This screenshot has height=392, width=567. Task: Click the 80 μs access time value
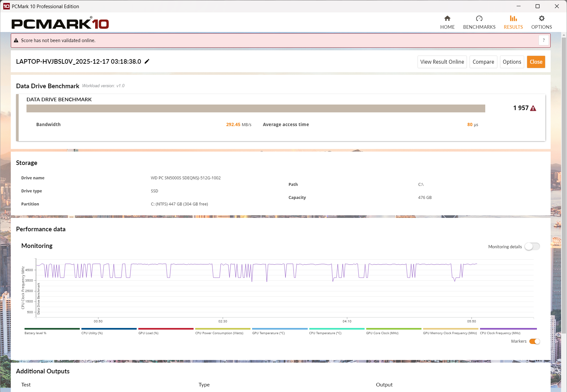(472, 124)
